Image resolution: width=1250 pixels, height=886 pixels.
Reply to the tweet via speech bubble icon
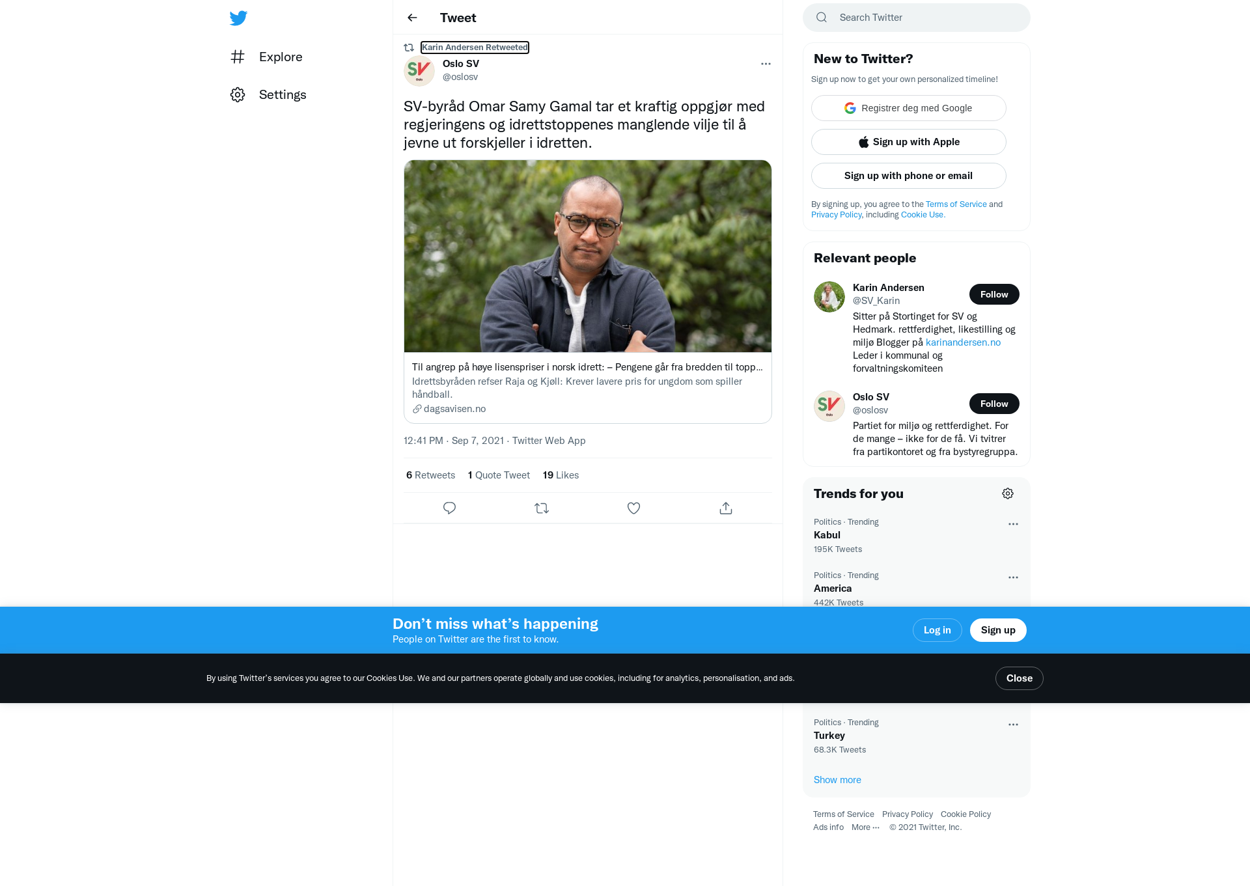pyautogui.click(x=449, y=508)
